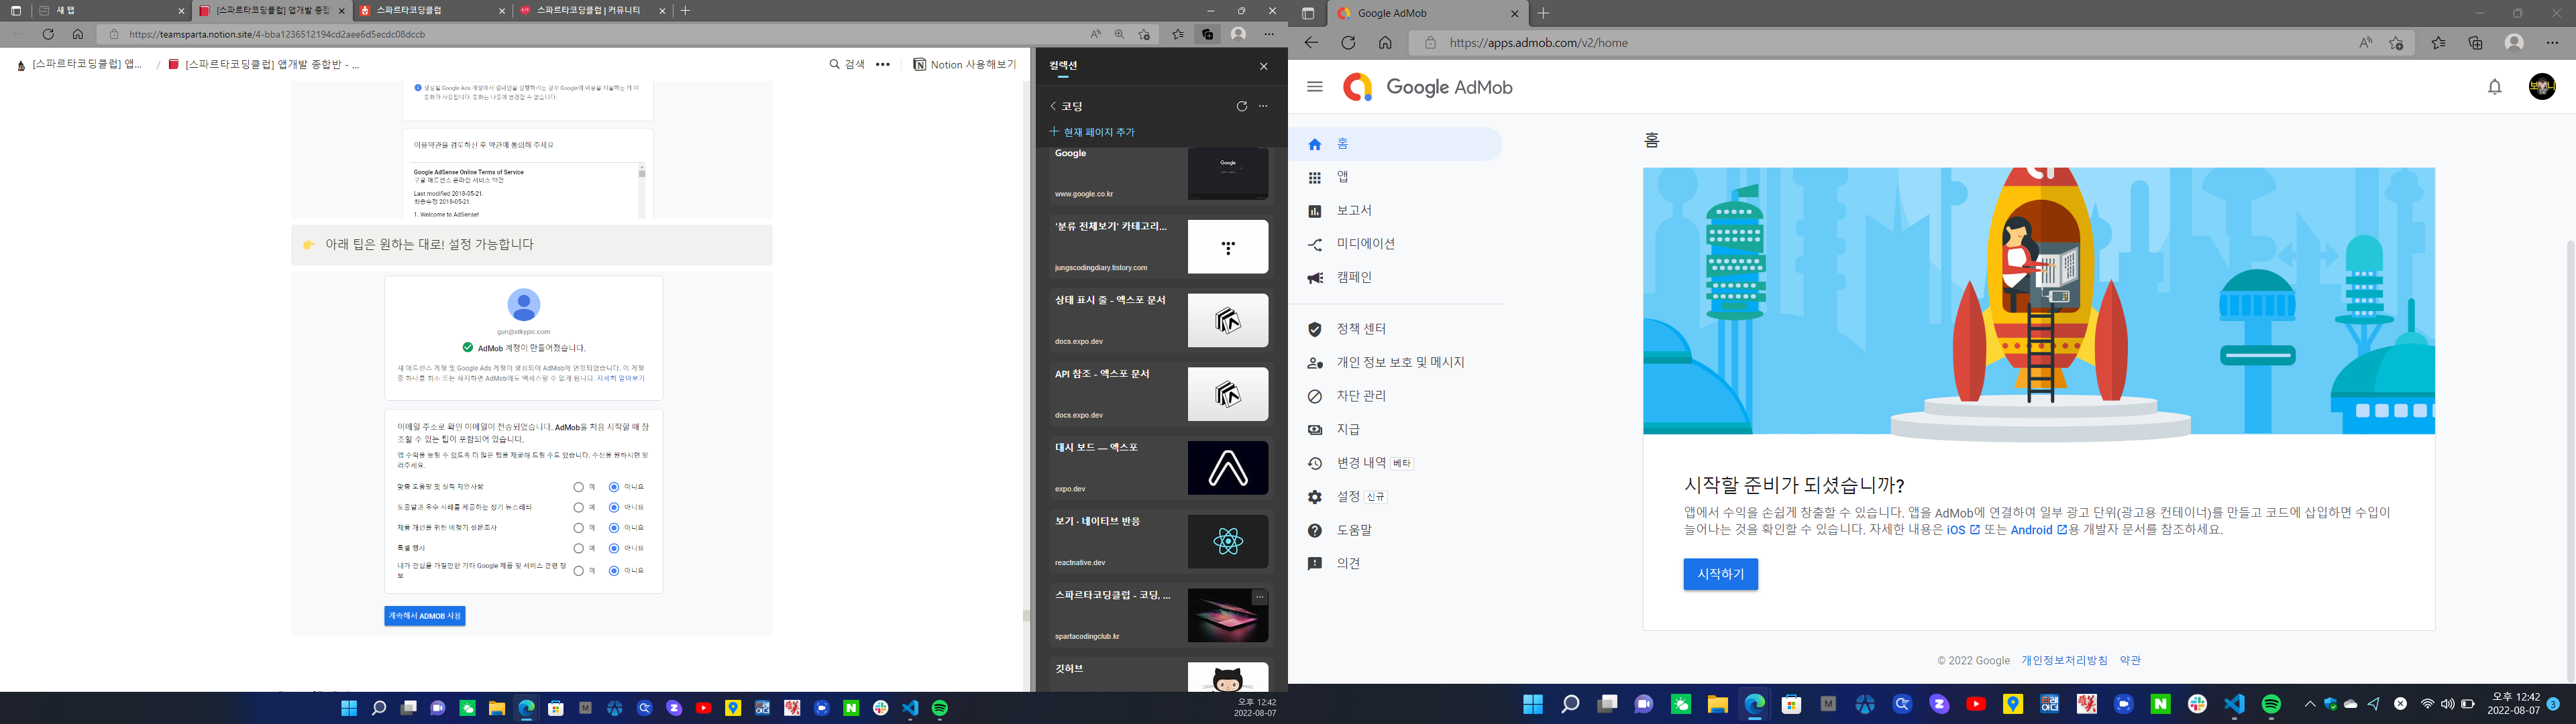Close the Collections panel
The height and width of the screenshot is (724, 2576).
coord(1263,66)
